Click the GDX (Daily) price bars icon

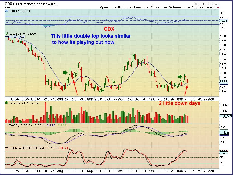(x=7, y=34)
